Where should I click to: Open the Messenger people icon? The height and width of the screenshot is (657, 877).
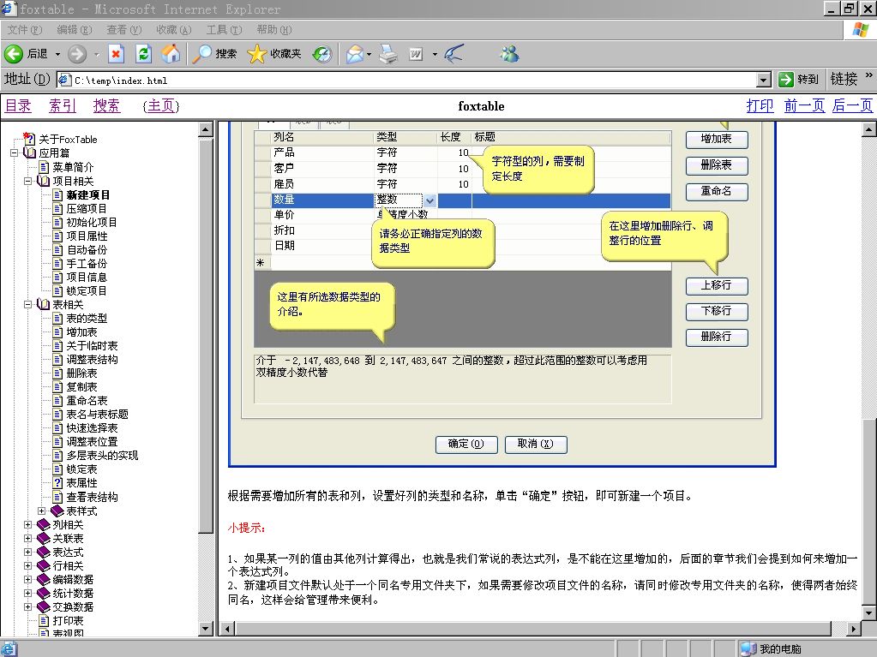(509, 54)
